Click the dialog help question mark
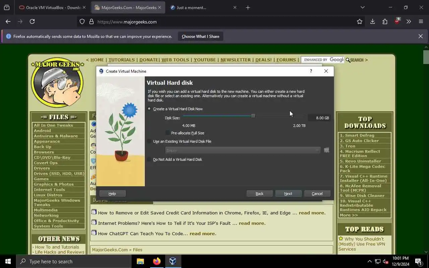 click(x=311, y=71)
